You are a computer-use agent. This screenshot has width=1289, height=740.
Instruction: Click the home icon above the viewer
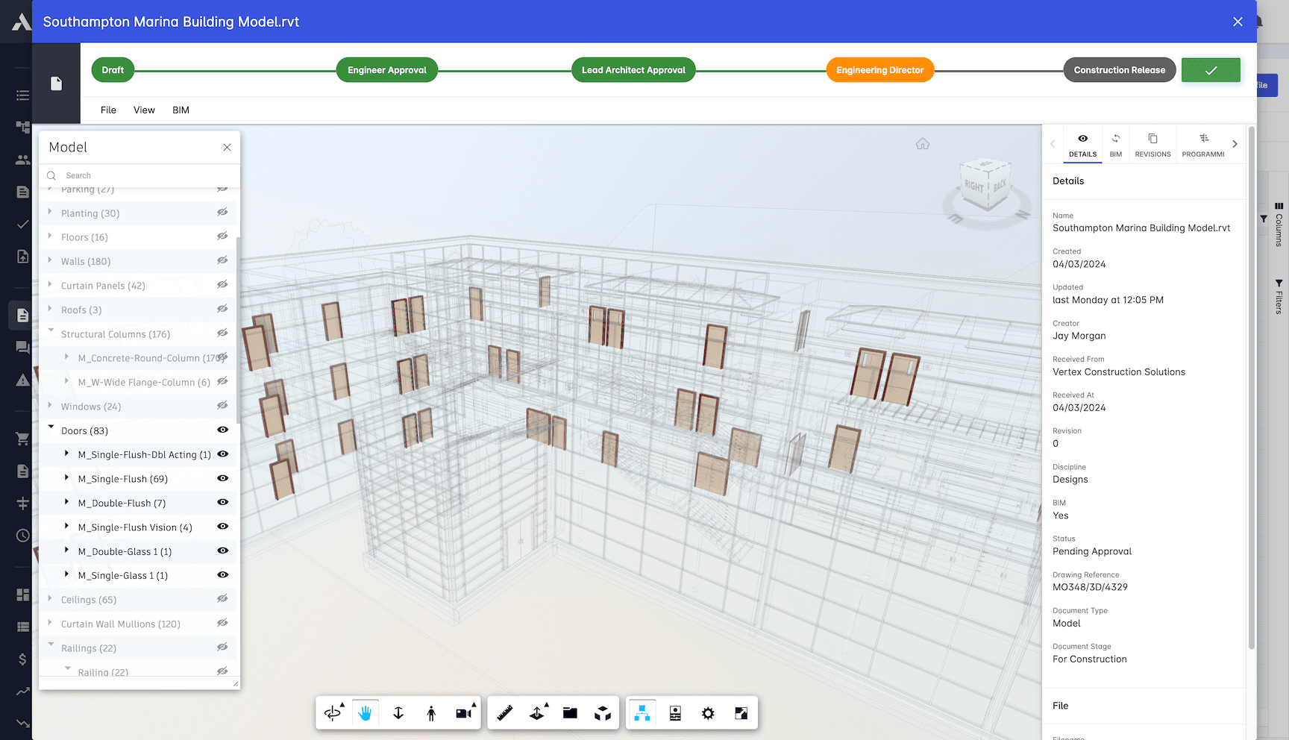[923, 143]
